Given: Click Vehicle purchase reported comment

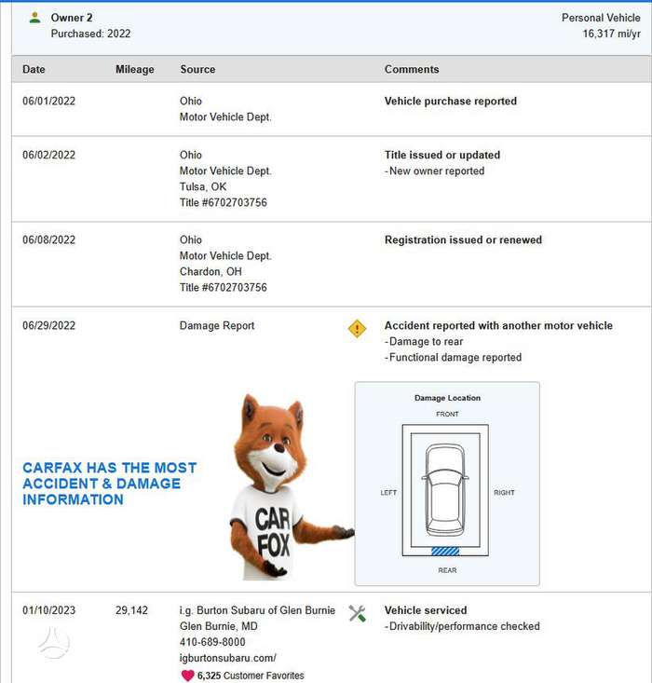Looking at the screenshot, I should pyautogui.click(x=451, y=101).
